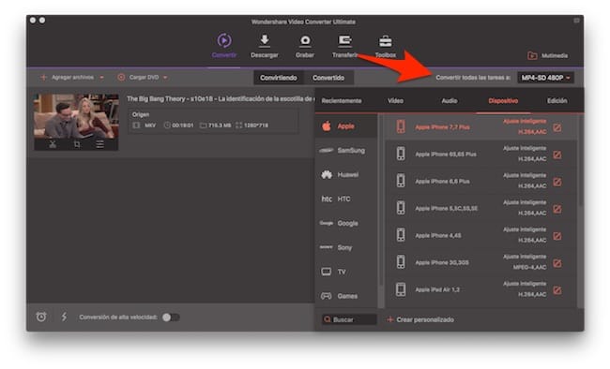Open the Convertir section icon
610x369 pixels.
point(224,41)
